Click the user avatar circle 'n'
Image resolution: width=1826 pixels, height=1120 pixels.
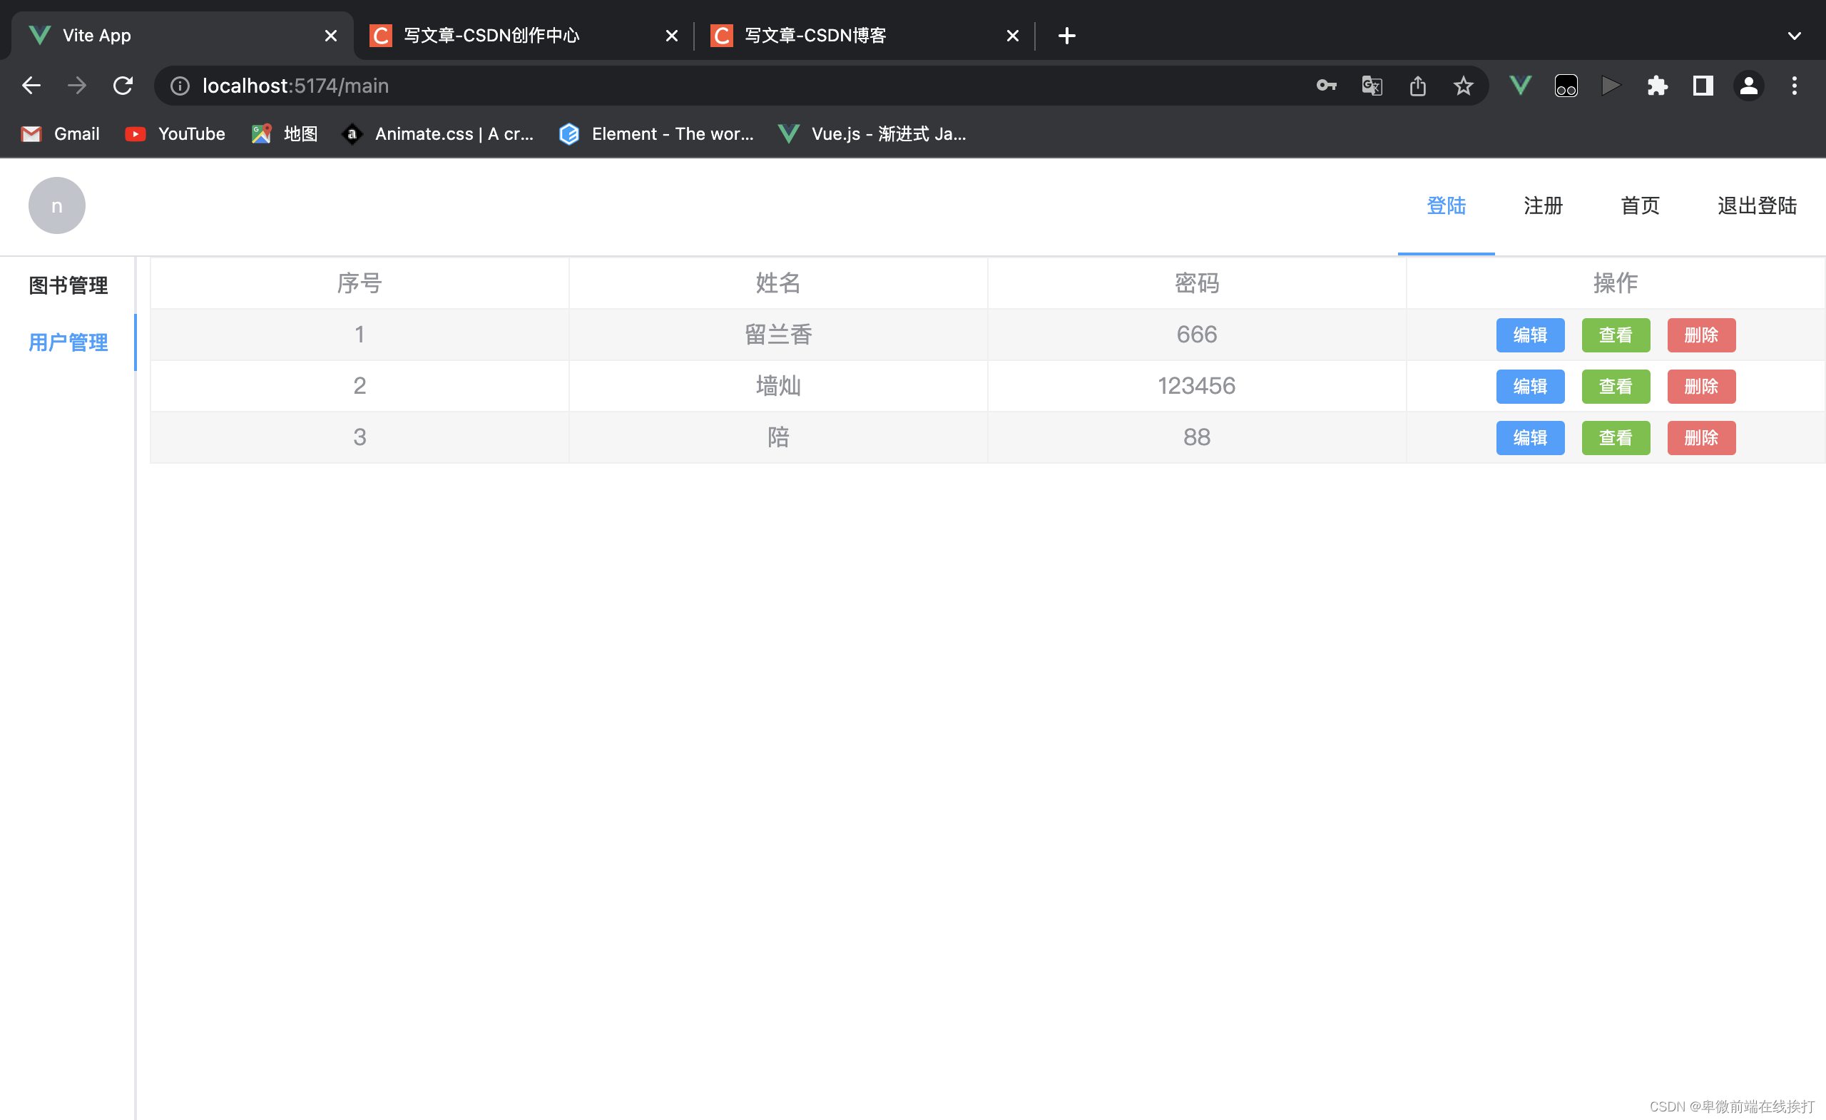(x=57, y=205)
